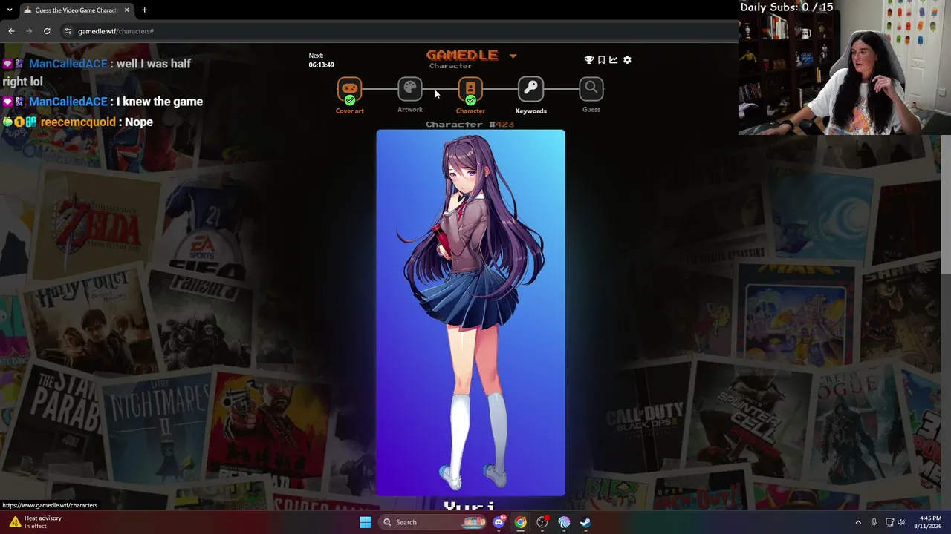951x534 pixels.
Task: Open Steam from the taskbar
Action: pos(585,522)
